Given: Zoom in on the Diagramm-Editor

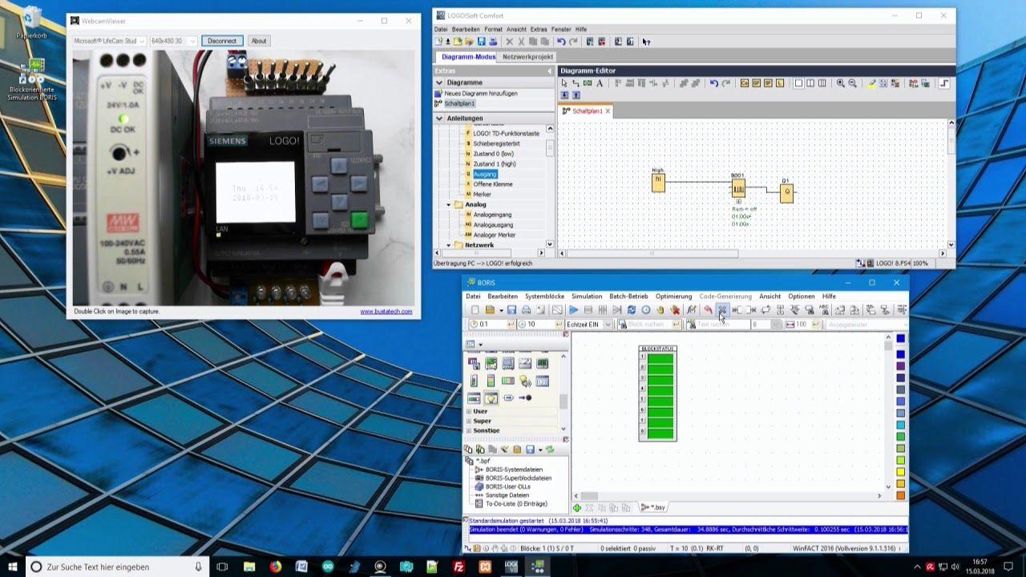Looking at the screenshot, I should [841, 83].
